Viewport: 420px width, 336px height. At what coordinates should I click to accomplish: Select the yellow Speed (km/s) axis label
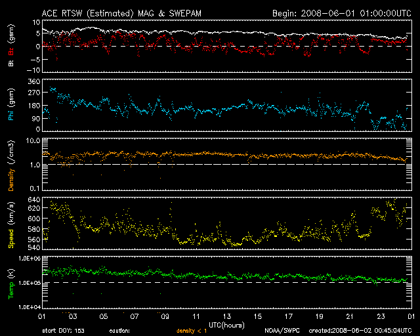[x=11, y=224]
